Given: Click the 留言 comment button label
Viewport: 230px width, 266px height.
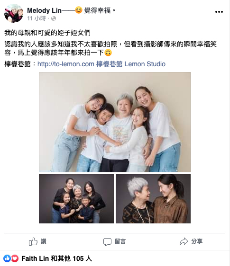Looking at the screenshot, I should [x=120, y=241].
